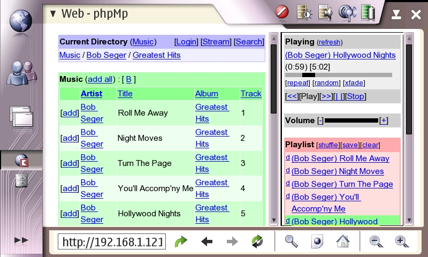Toggle the random playback option
This screenshot has width=428, height=257.
point(326,83)
